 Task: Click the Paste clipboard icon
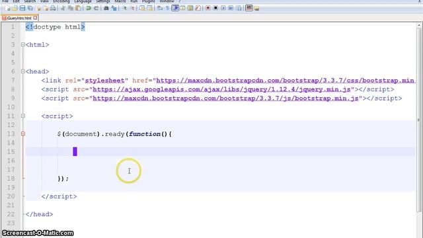78,8
